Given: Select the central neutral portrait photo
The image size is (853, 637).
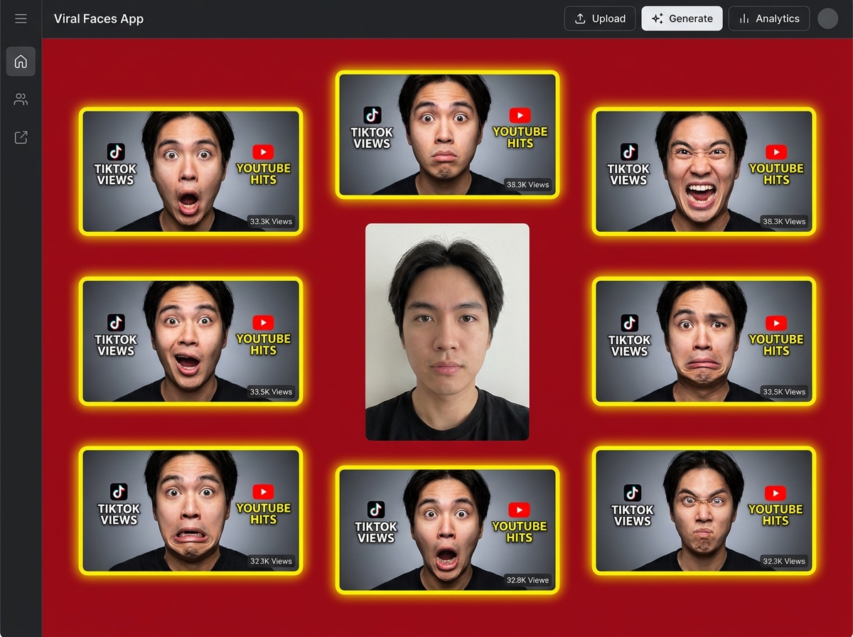Looking at the screenshot, I should [447, 332].
